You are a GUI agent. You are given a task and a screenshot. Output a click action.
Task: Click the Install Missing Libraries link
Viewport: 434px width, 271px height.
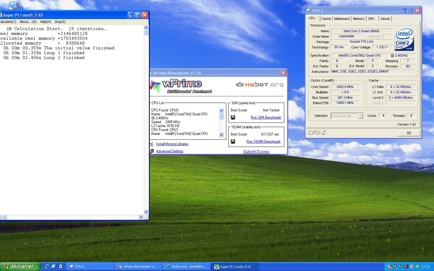(x=172, y=144)
